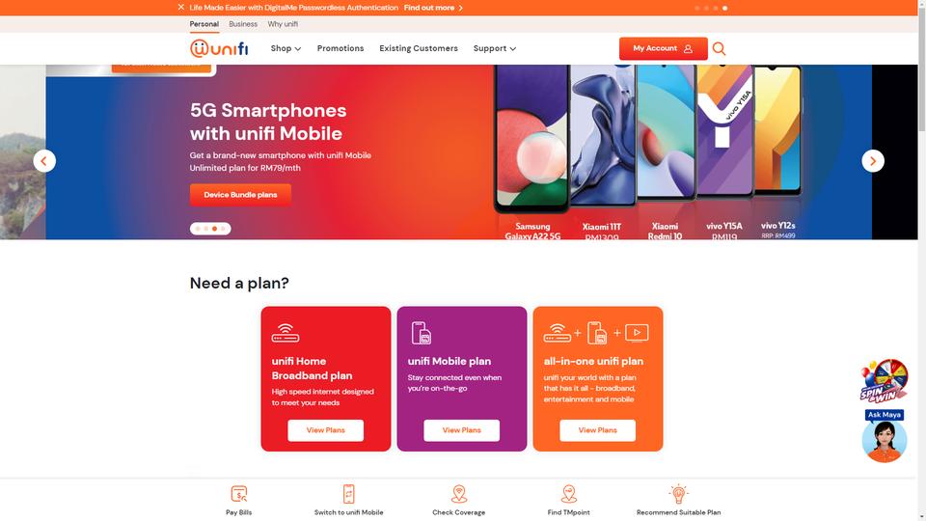Expand the Shop dropdown menu
This screenshot has height=521, width=926.
coord(286,48)
